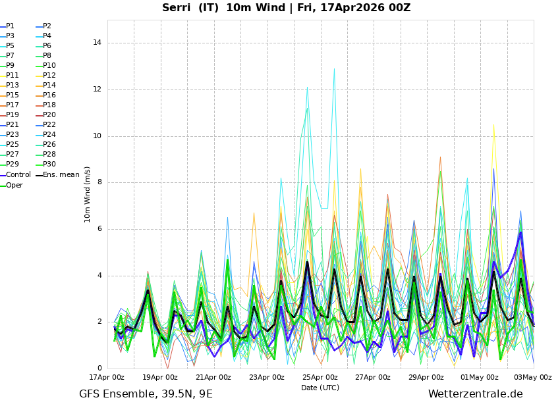
Task: Select the 19Apr 00z date tick
Action: [160, 378]
